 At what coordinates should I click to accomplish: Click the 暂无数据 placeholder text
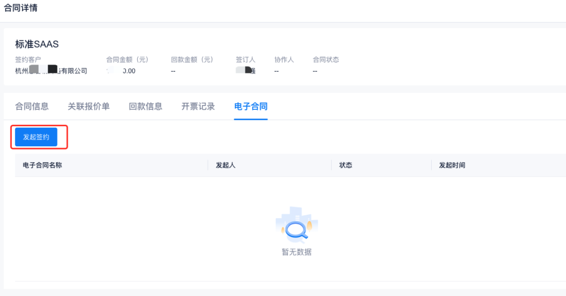click(297, 252)
